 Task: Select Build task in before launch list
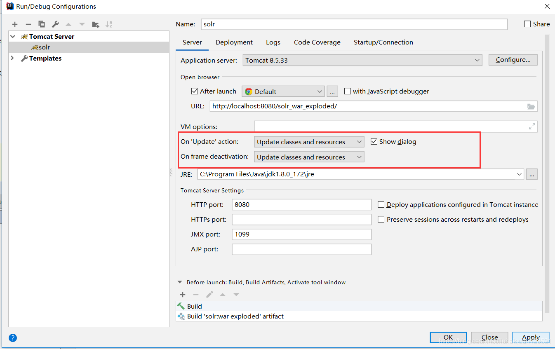pos(359,306)
